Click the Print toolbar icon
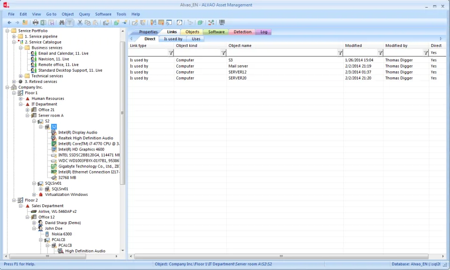Image resolution: width=450 pixels, height=270 pixels. pos(35,22)
